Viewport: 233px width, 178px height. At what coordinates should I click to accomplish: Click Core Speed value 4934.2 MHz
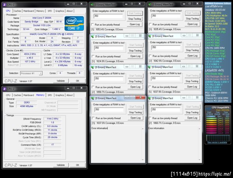[30, 54]
